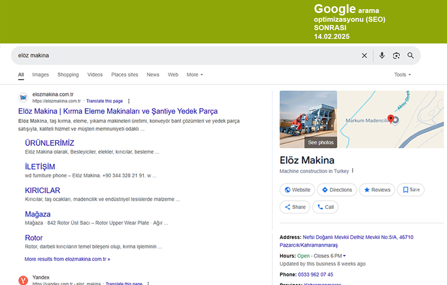Screen dimensions: 447x285
Task: Click the Yandex site name text
Action: coord(41,277)
